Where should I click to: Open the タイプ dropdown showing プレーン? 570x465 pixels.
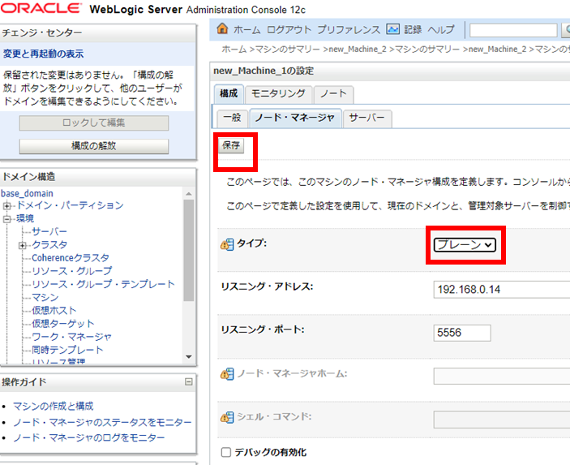pyautogui.click(x=465, y=245)
